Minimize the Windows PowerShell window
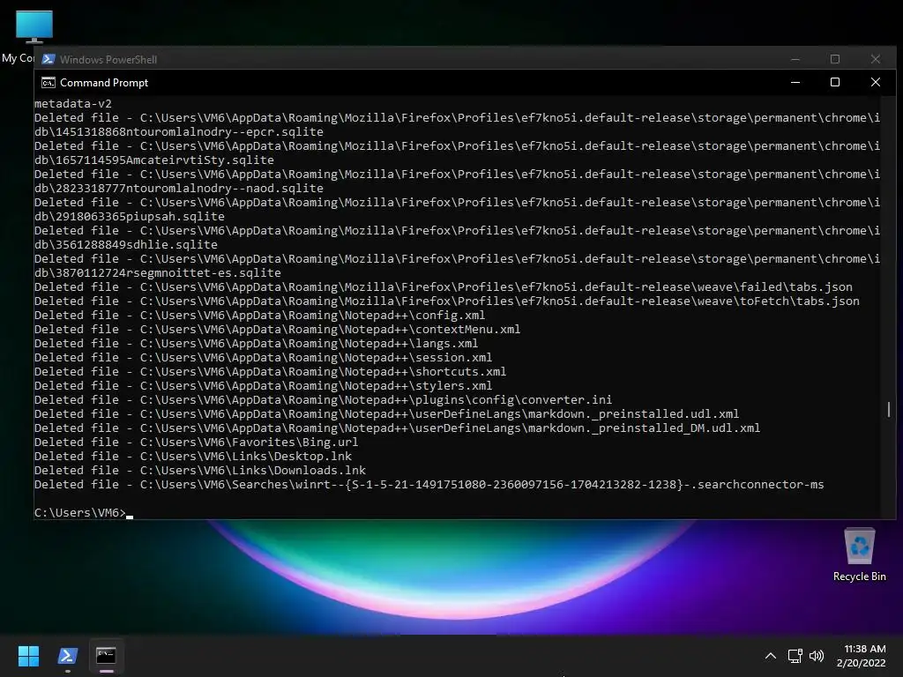The width and height of the screenshot is (903, 677). (795, 59)
